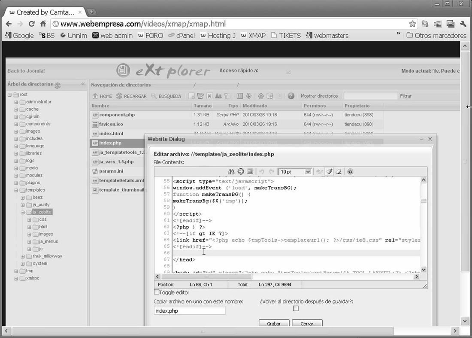Viewport: 472px width, 338px height.
Task: Click the fullscreen icon in editor toolbar
Action: click(250, 172)
